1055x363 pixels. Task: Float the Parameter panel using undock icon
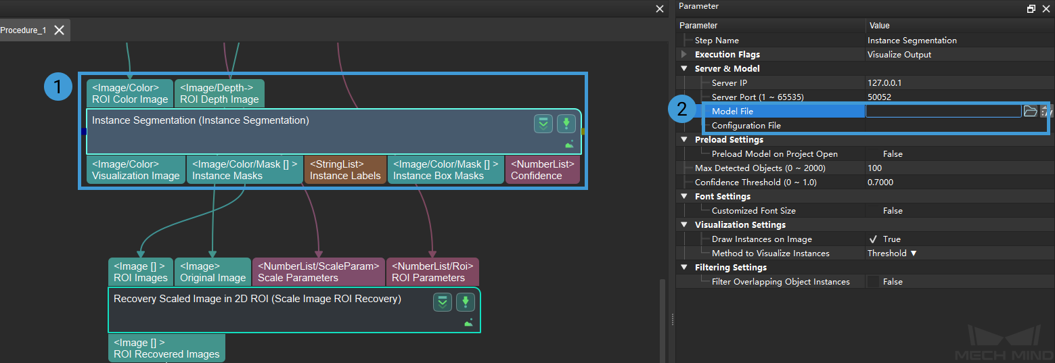[x=1031, y=9]
